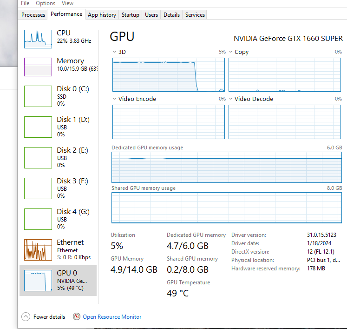This screenshot has height=329, width=347.
Task: Click the Dedicated GPU memory usage graph
Action: pyautogui.click(x=227, y=168)
